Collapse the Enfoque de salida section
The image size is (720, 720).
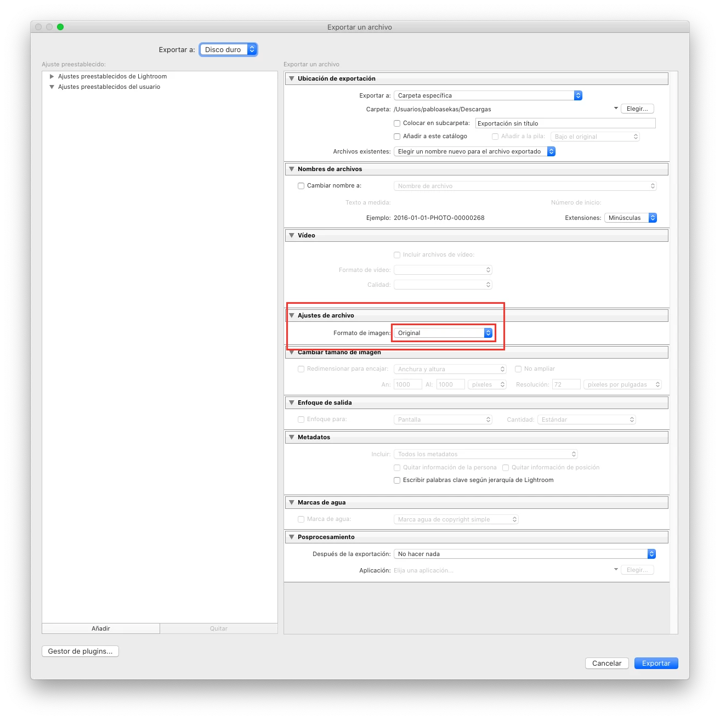pyautogui.click(x=292, y=402)
